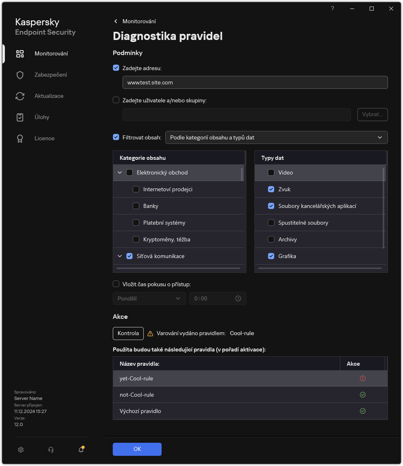
Task: Check the Video data type
Action: (271, 172)
